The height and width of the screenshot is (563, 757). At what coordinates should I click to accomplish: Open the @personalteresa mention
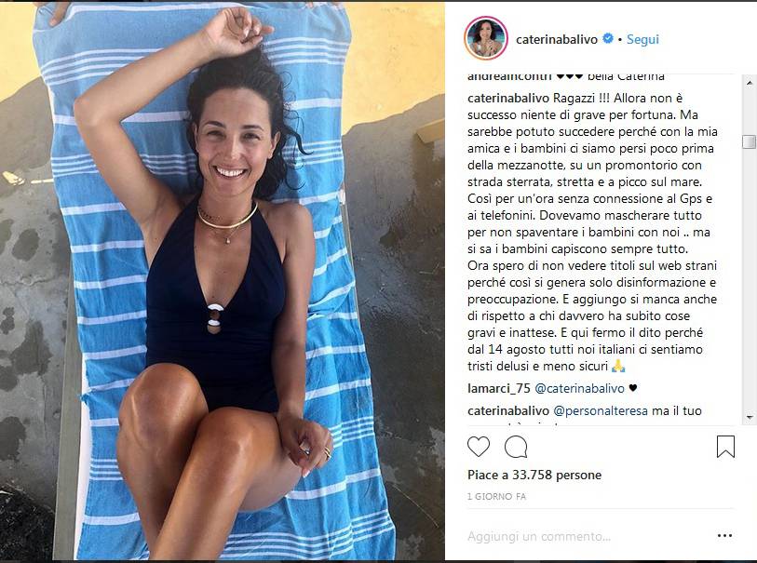coord(600,411)
